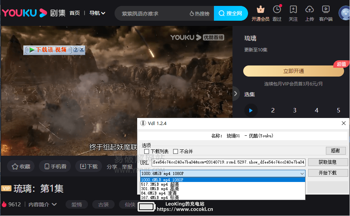
Task: Open the 爱情 genre tag
Action: pyautogui.click(x=76, y=205)
